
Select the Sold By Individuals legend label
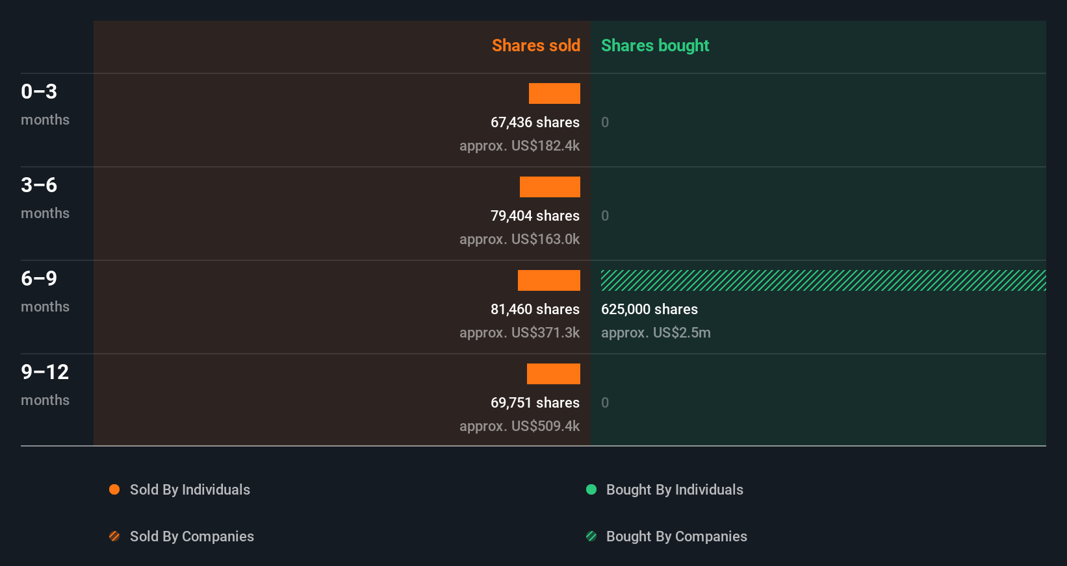(x=190, y=489)
